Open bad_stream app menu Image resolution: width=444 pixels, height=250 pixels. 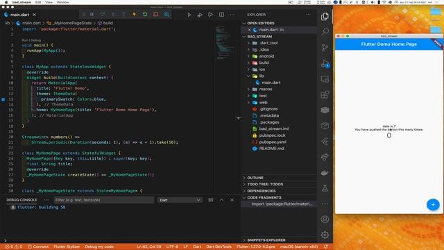[x=22, y=2]
